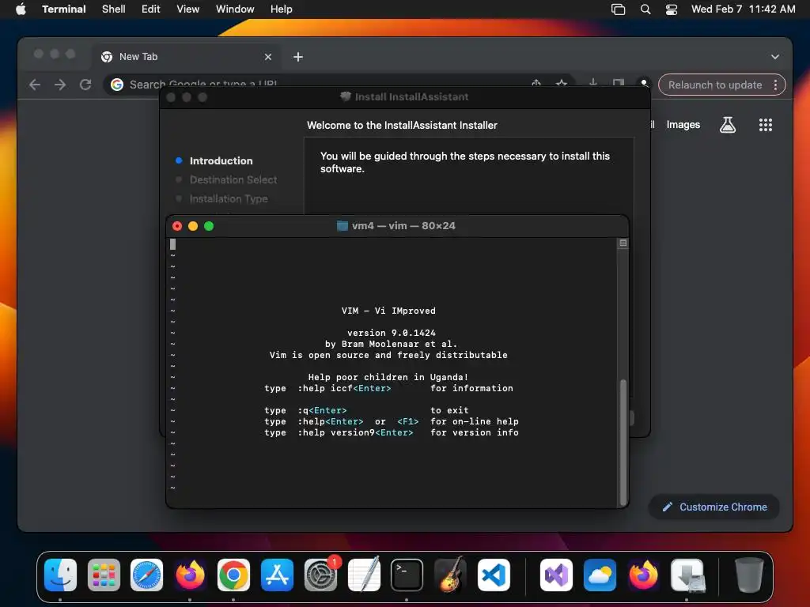
Task: Add a new Chrome tab
Action: 298,57
